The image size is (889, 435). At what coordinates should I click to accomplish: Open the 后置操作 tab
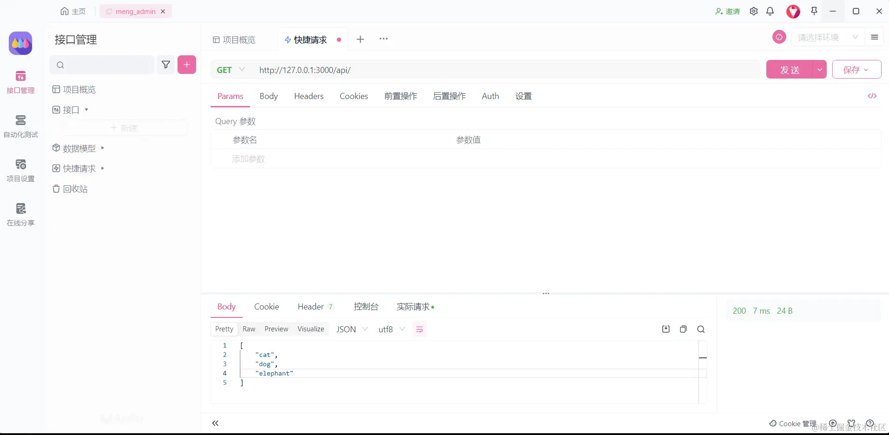coord(449,96)
